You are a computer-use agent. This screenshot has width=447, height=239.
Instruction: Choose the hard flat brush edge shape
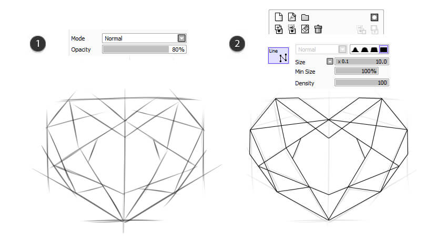[384, 49]
